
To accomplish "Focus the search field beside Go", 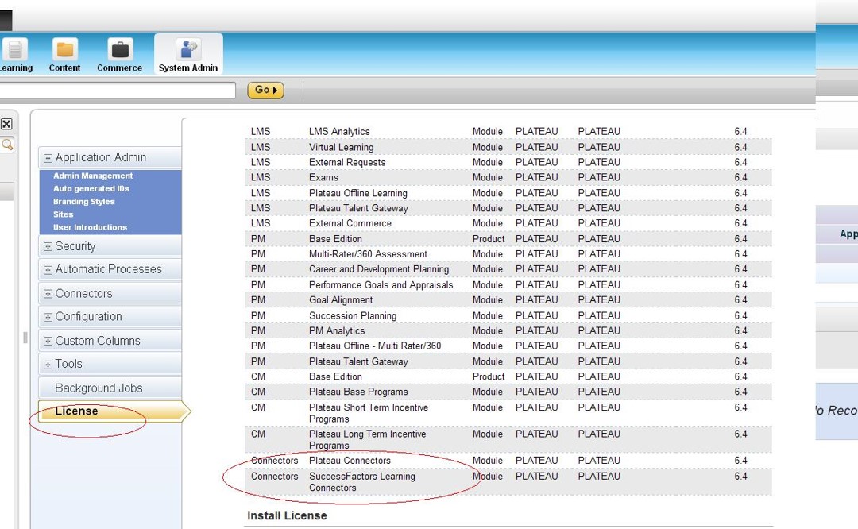I will 117,91.
